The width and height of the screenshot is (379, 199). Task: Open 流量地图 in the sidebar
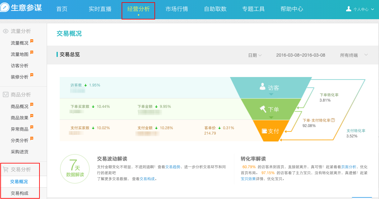20,54
